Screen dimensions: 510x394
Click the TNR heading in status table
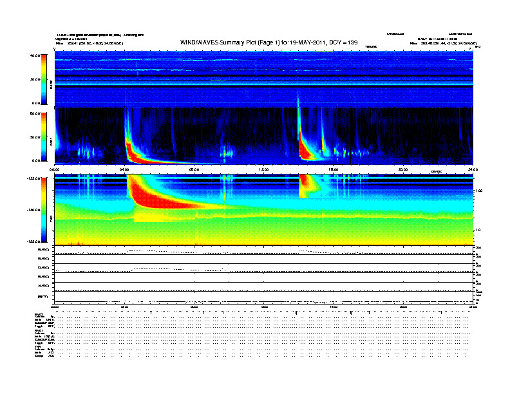[x=37, y=346]
